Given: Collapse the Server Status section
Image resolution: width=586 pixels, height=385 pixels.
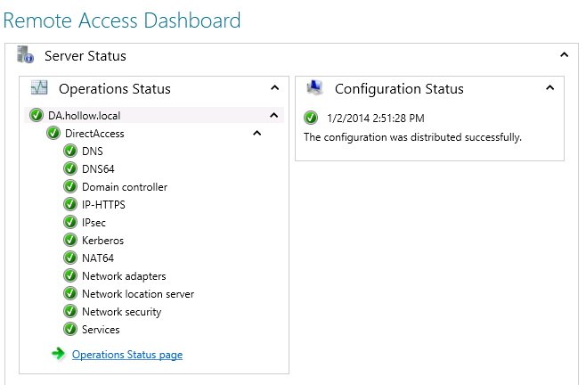Looking at the screenshot, I should click(x=564, y=55).
